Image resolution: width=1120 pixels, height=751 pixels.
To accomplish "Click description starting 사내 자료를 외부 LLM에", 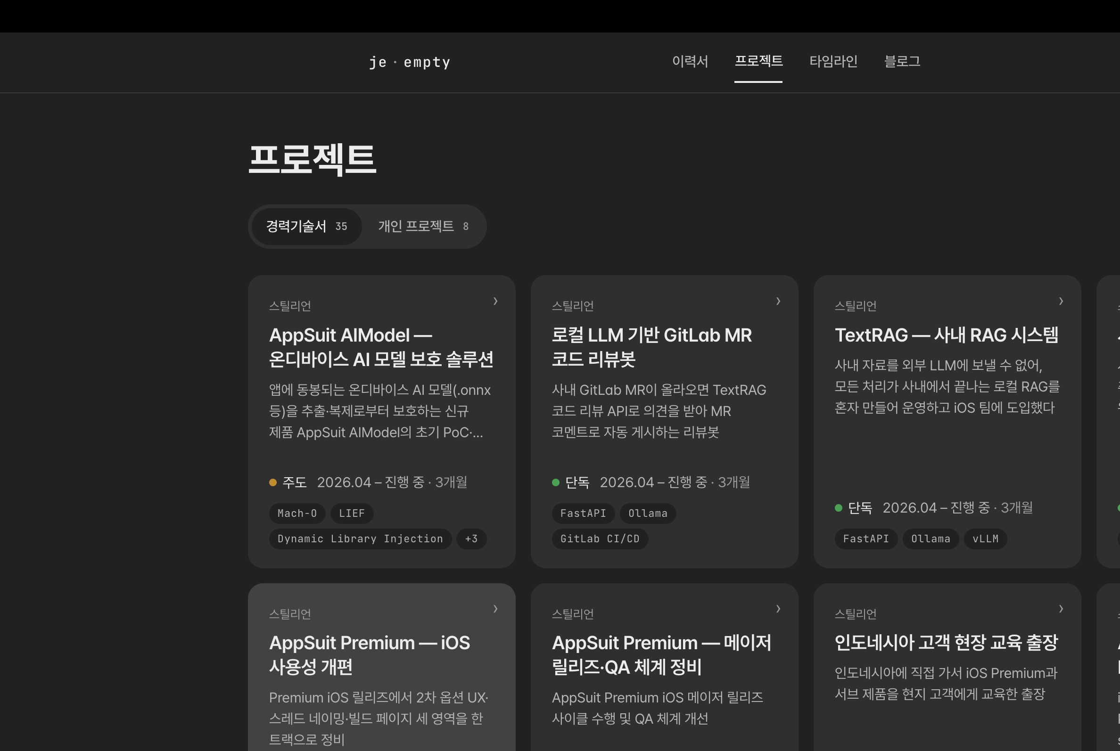I will (947, 386).
